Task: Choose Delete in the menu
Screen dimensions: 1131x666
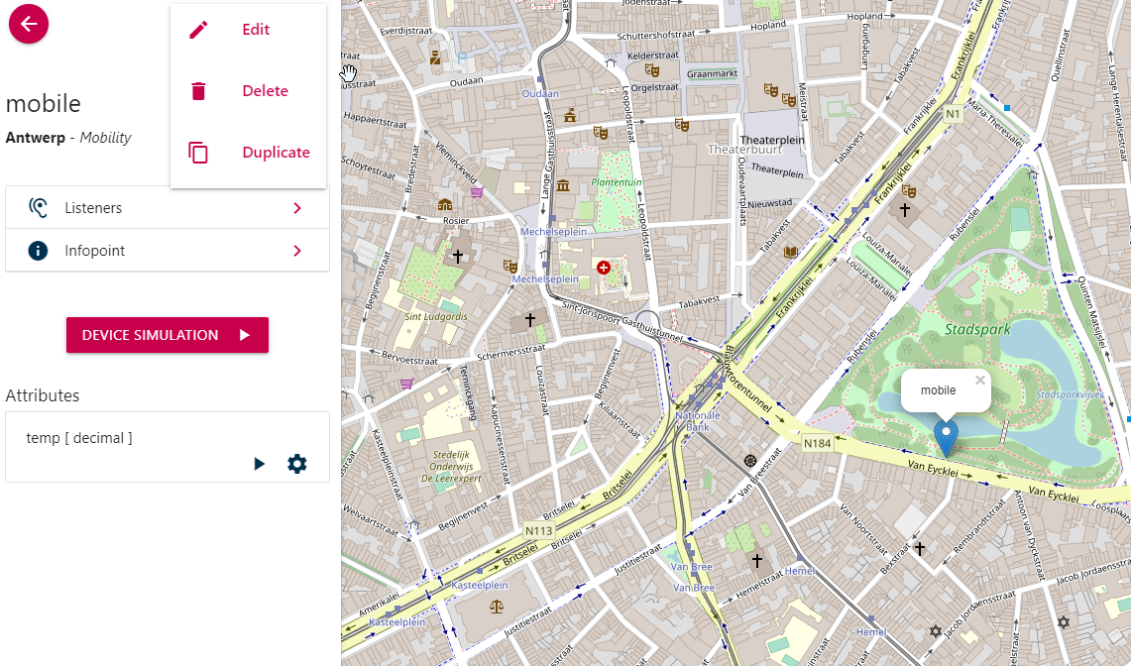Action: (265, 91)
